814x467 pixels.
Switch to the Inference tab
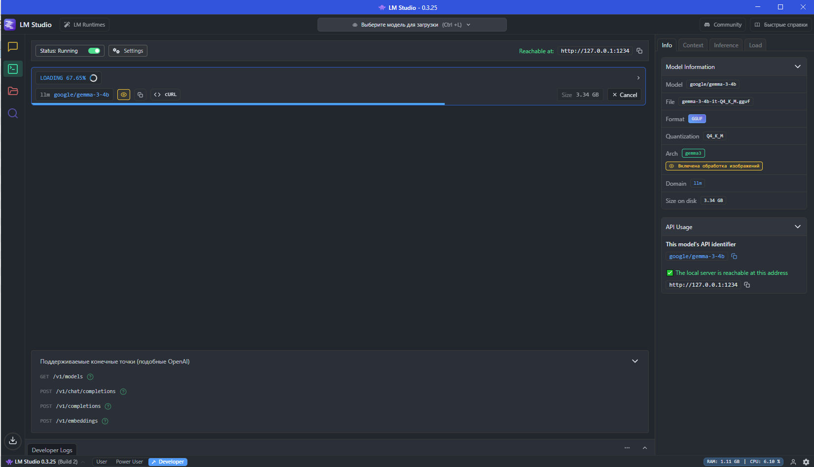point(726,45)
